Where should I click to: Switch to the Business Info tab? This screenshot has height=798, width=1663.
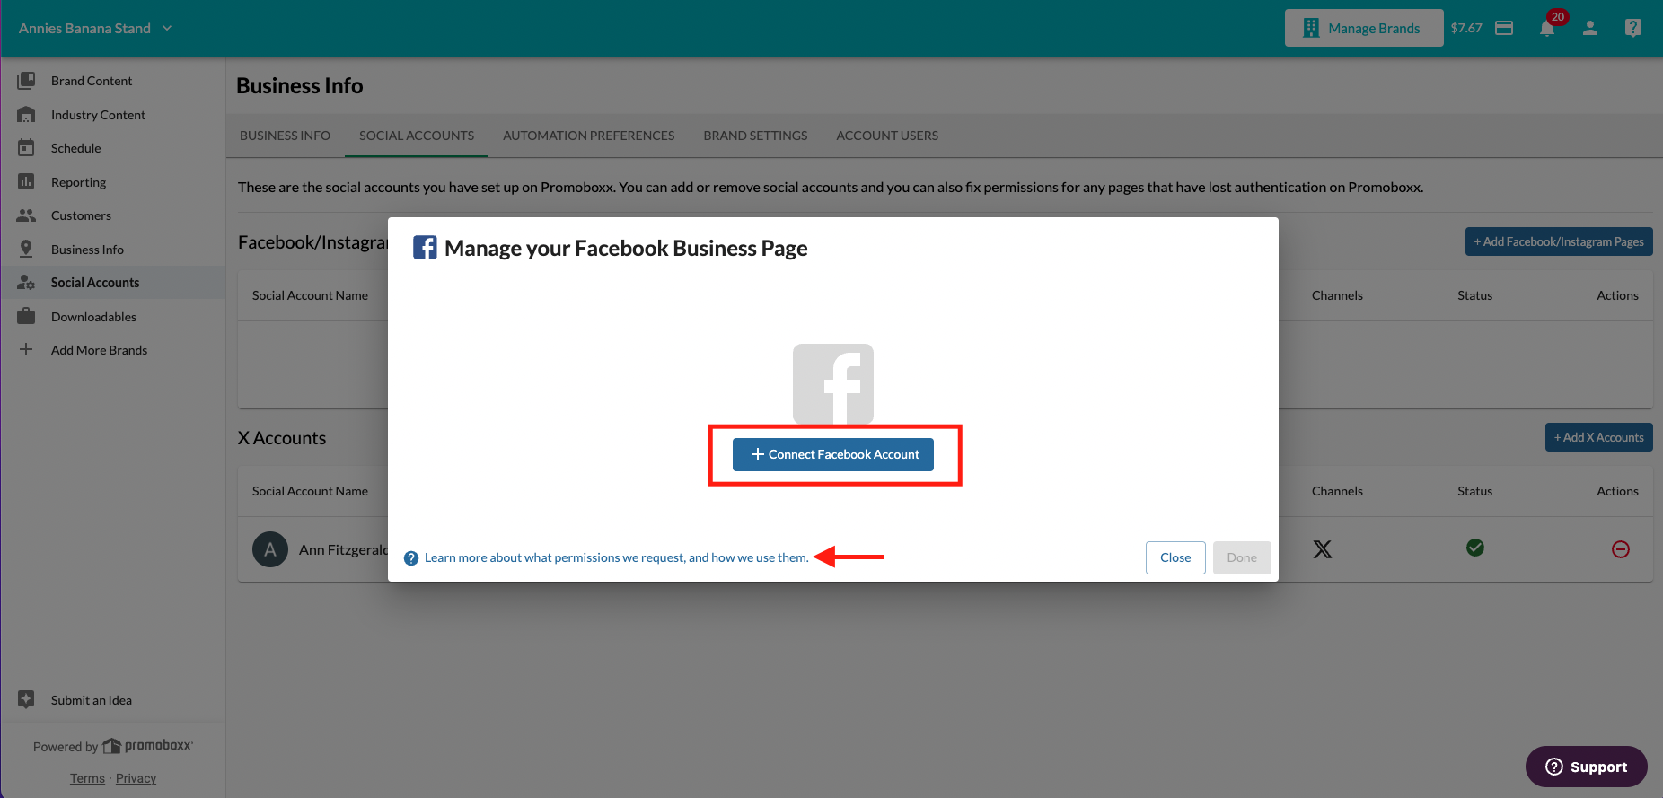[x=285, y=136]
